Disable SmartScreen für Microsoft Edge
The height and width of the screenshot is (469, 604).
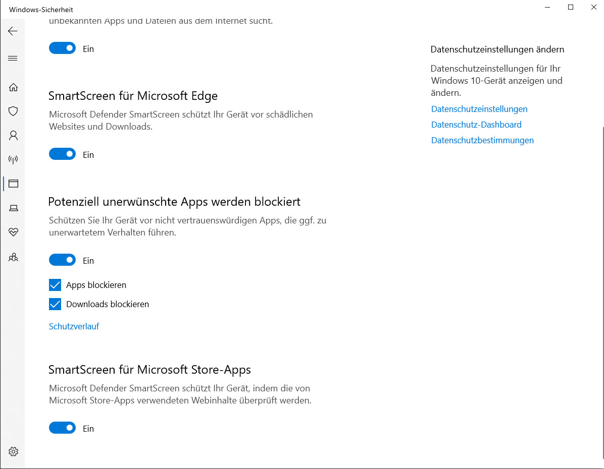tap(62, 154)
